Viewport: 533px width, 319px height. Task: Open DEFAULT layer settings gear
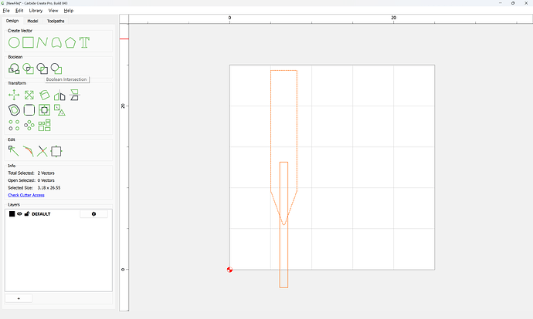[x=93, y=214]
